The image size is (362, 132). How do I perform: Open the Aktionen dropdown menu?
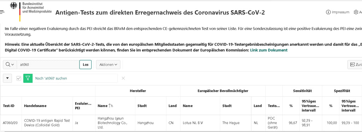pyautogui.click(x=108, y=65)
